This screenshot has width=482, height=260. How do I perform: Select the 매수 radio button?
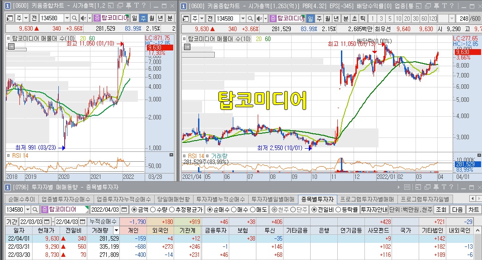tap(234, 210)
